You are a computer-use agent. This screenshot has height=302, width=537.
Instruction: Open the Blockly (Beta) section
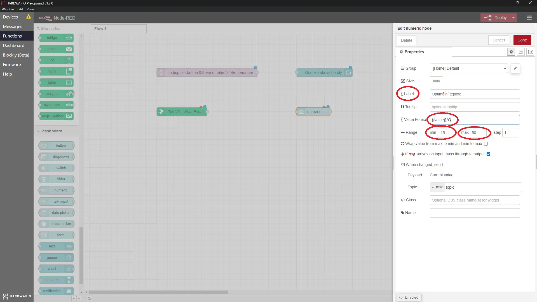click(17, 55)
